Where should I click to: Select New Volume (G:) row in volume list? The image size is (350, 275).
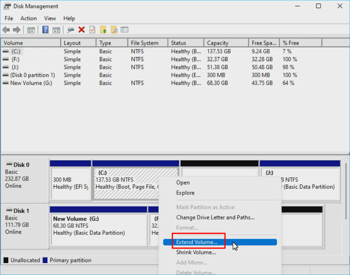[x=31, y=83]
